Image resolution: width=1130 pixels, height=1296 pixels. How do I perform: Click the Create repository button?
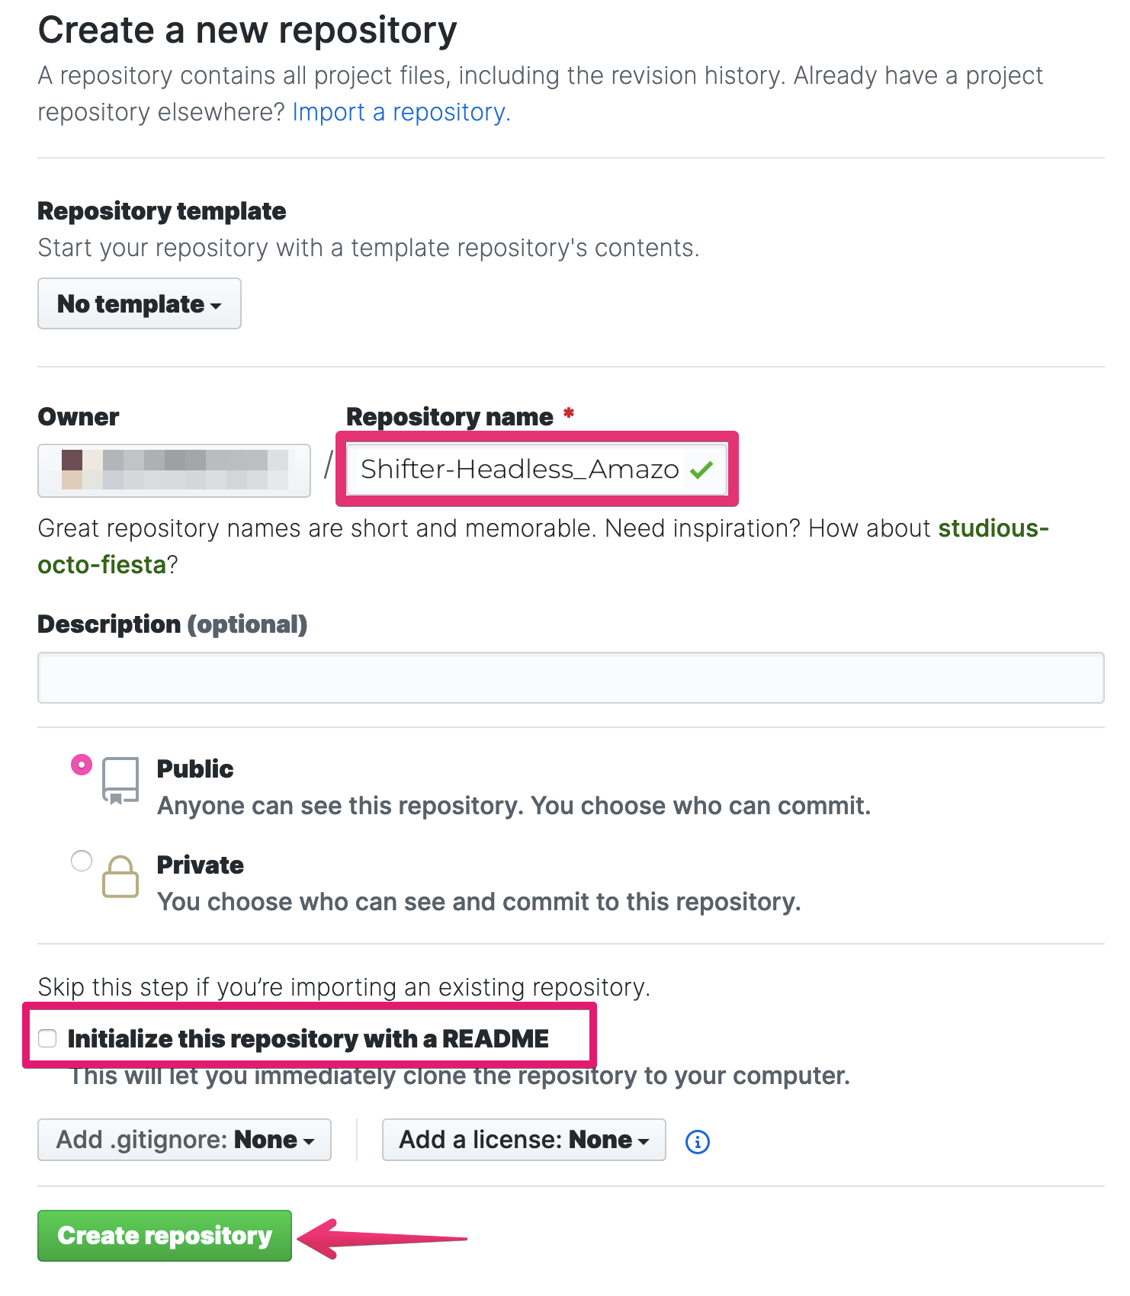click(165, 1236)
